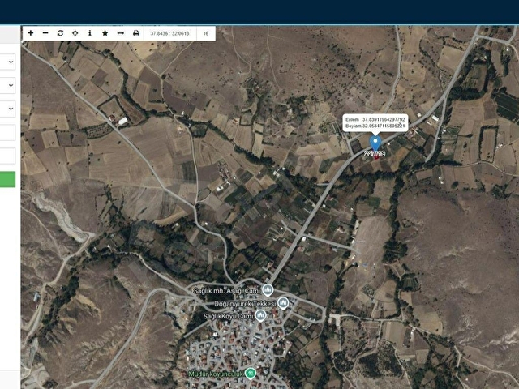Click the Müdür koyunculuk label
This screenshot has height=389, width=519.
(217, 374)
